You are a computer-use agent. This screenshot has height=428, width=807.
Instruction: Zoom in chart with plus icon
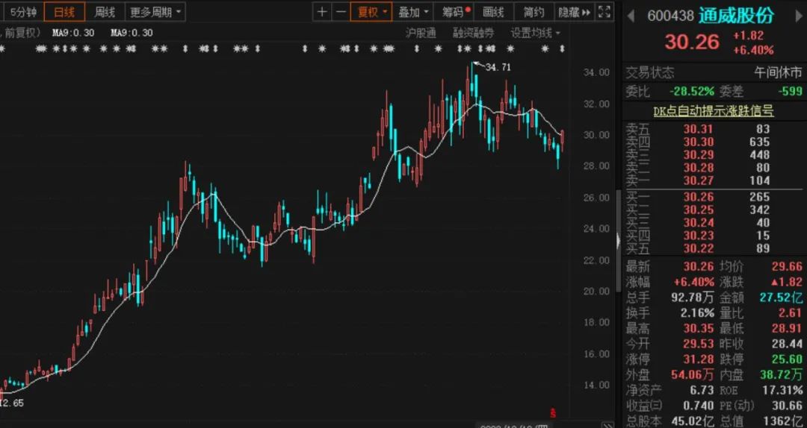322,12
